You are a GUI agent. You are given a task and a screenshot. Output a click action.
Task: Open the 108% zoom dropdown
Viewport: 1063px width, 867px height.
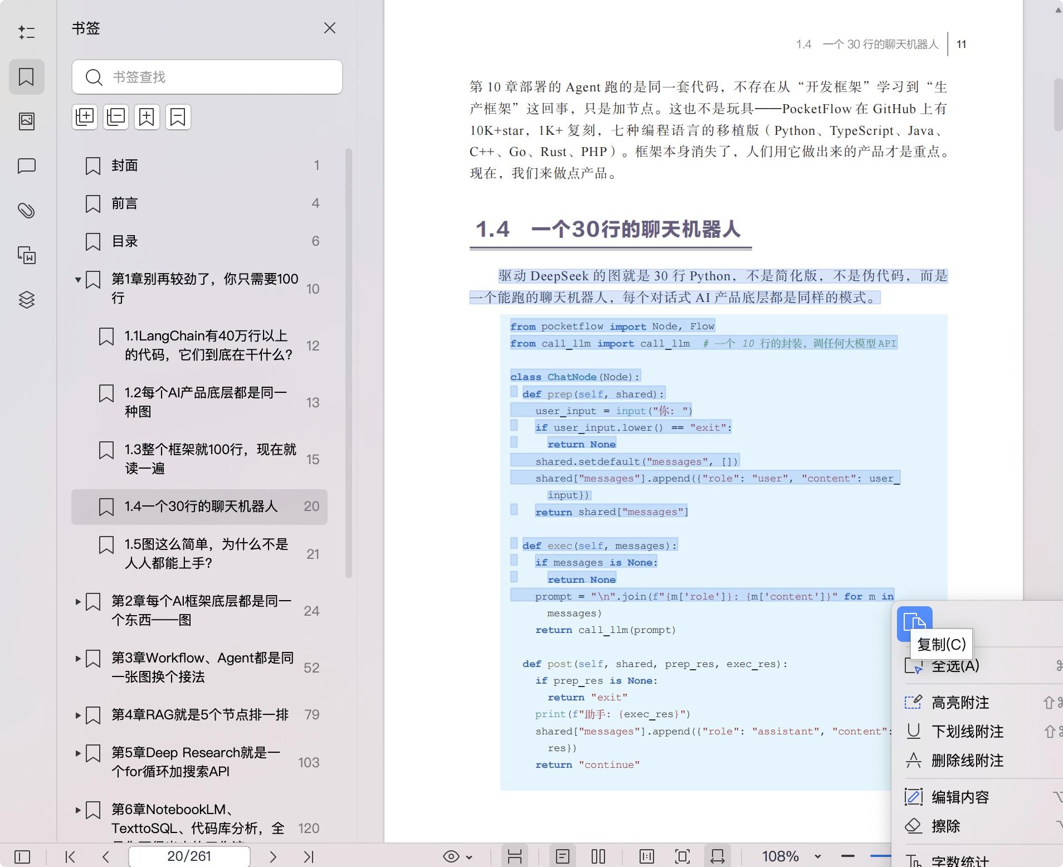tap(818, 856)
